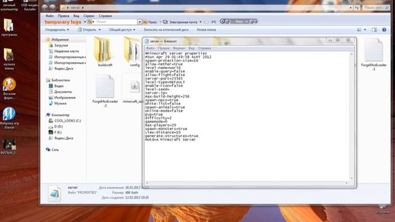The height and width of the screenshot is (222, 395).
Task: Open the COOL_LOOKS (C:) drive
Action: point(67,121)
